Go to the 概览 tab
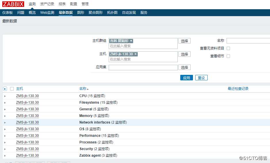This screenshot has width=270, height=163. [x=32, y=13]
